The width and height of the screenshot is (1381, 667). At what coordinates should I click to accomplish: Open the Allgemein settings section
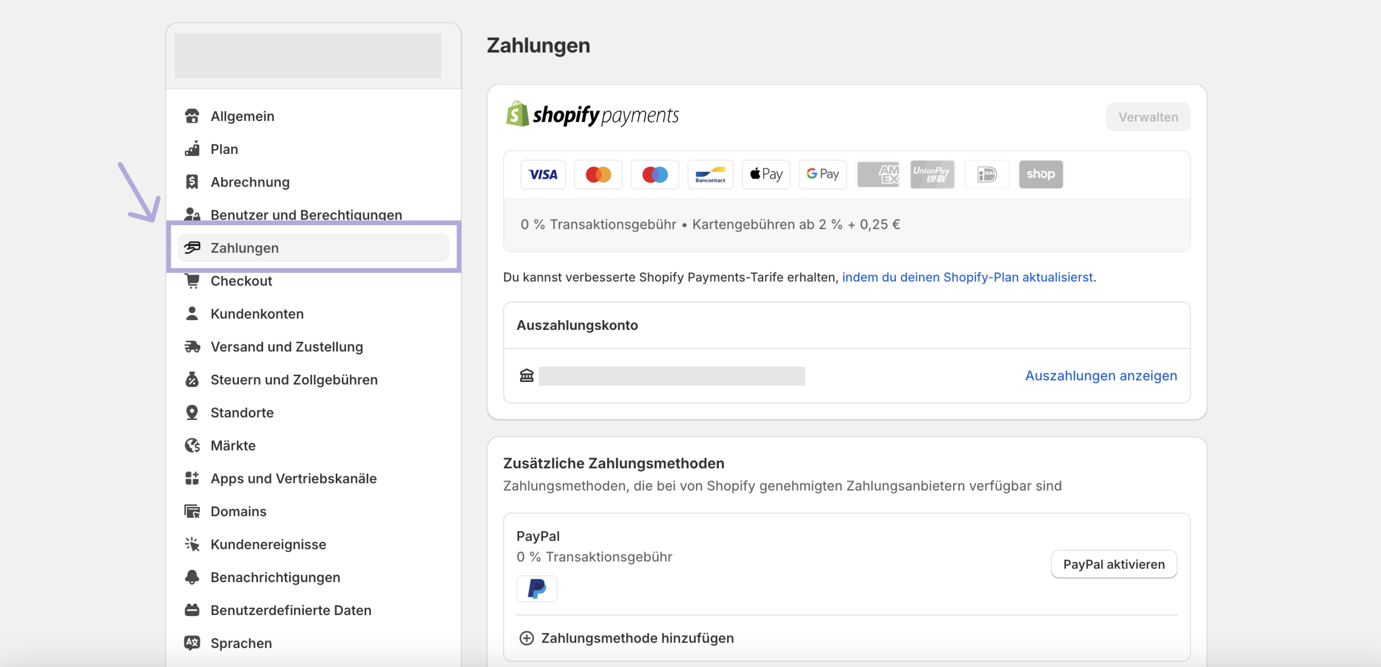(314, 116)
